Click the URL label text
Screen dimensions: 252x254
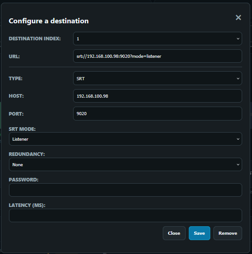coord(14,56)
